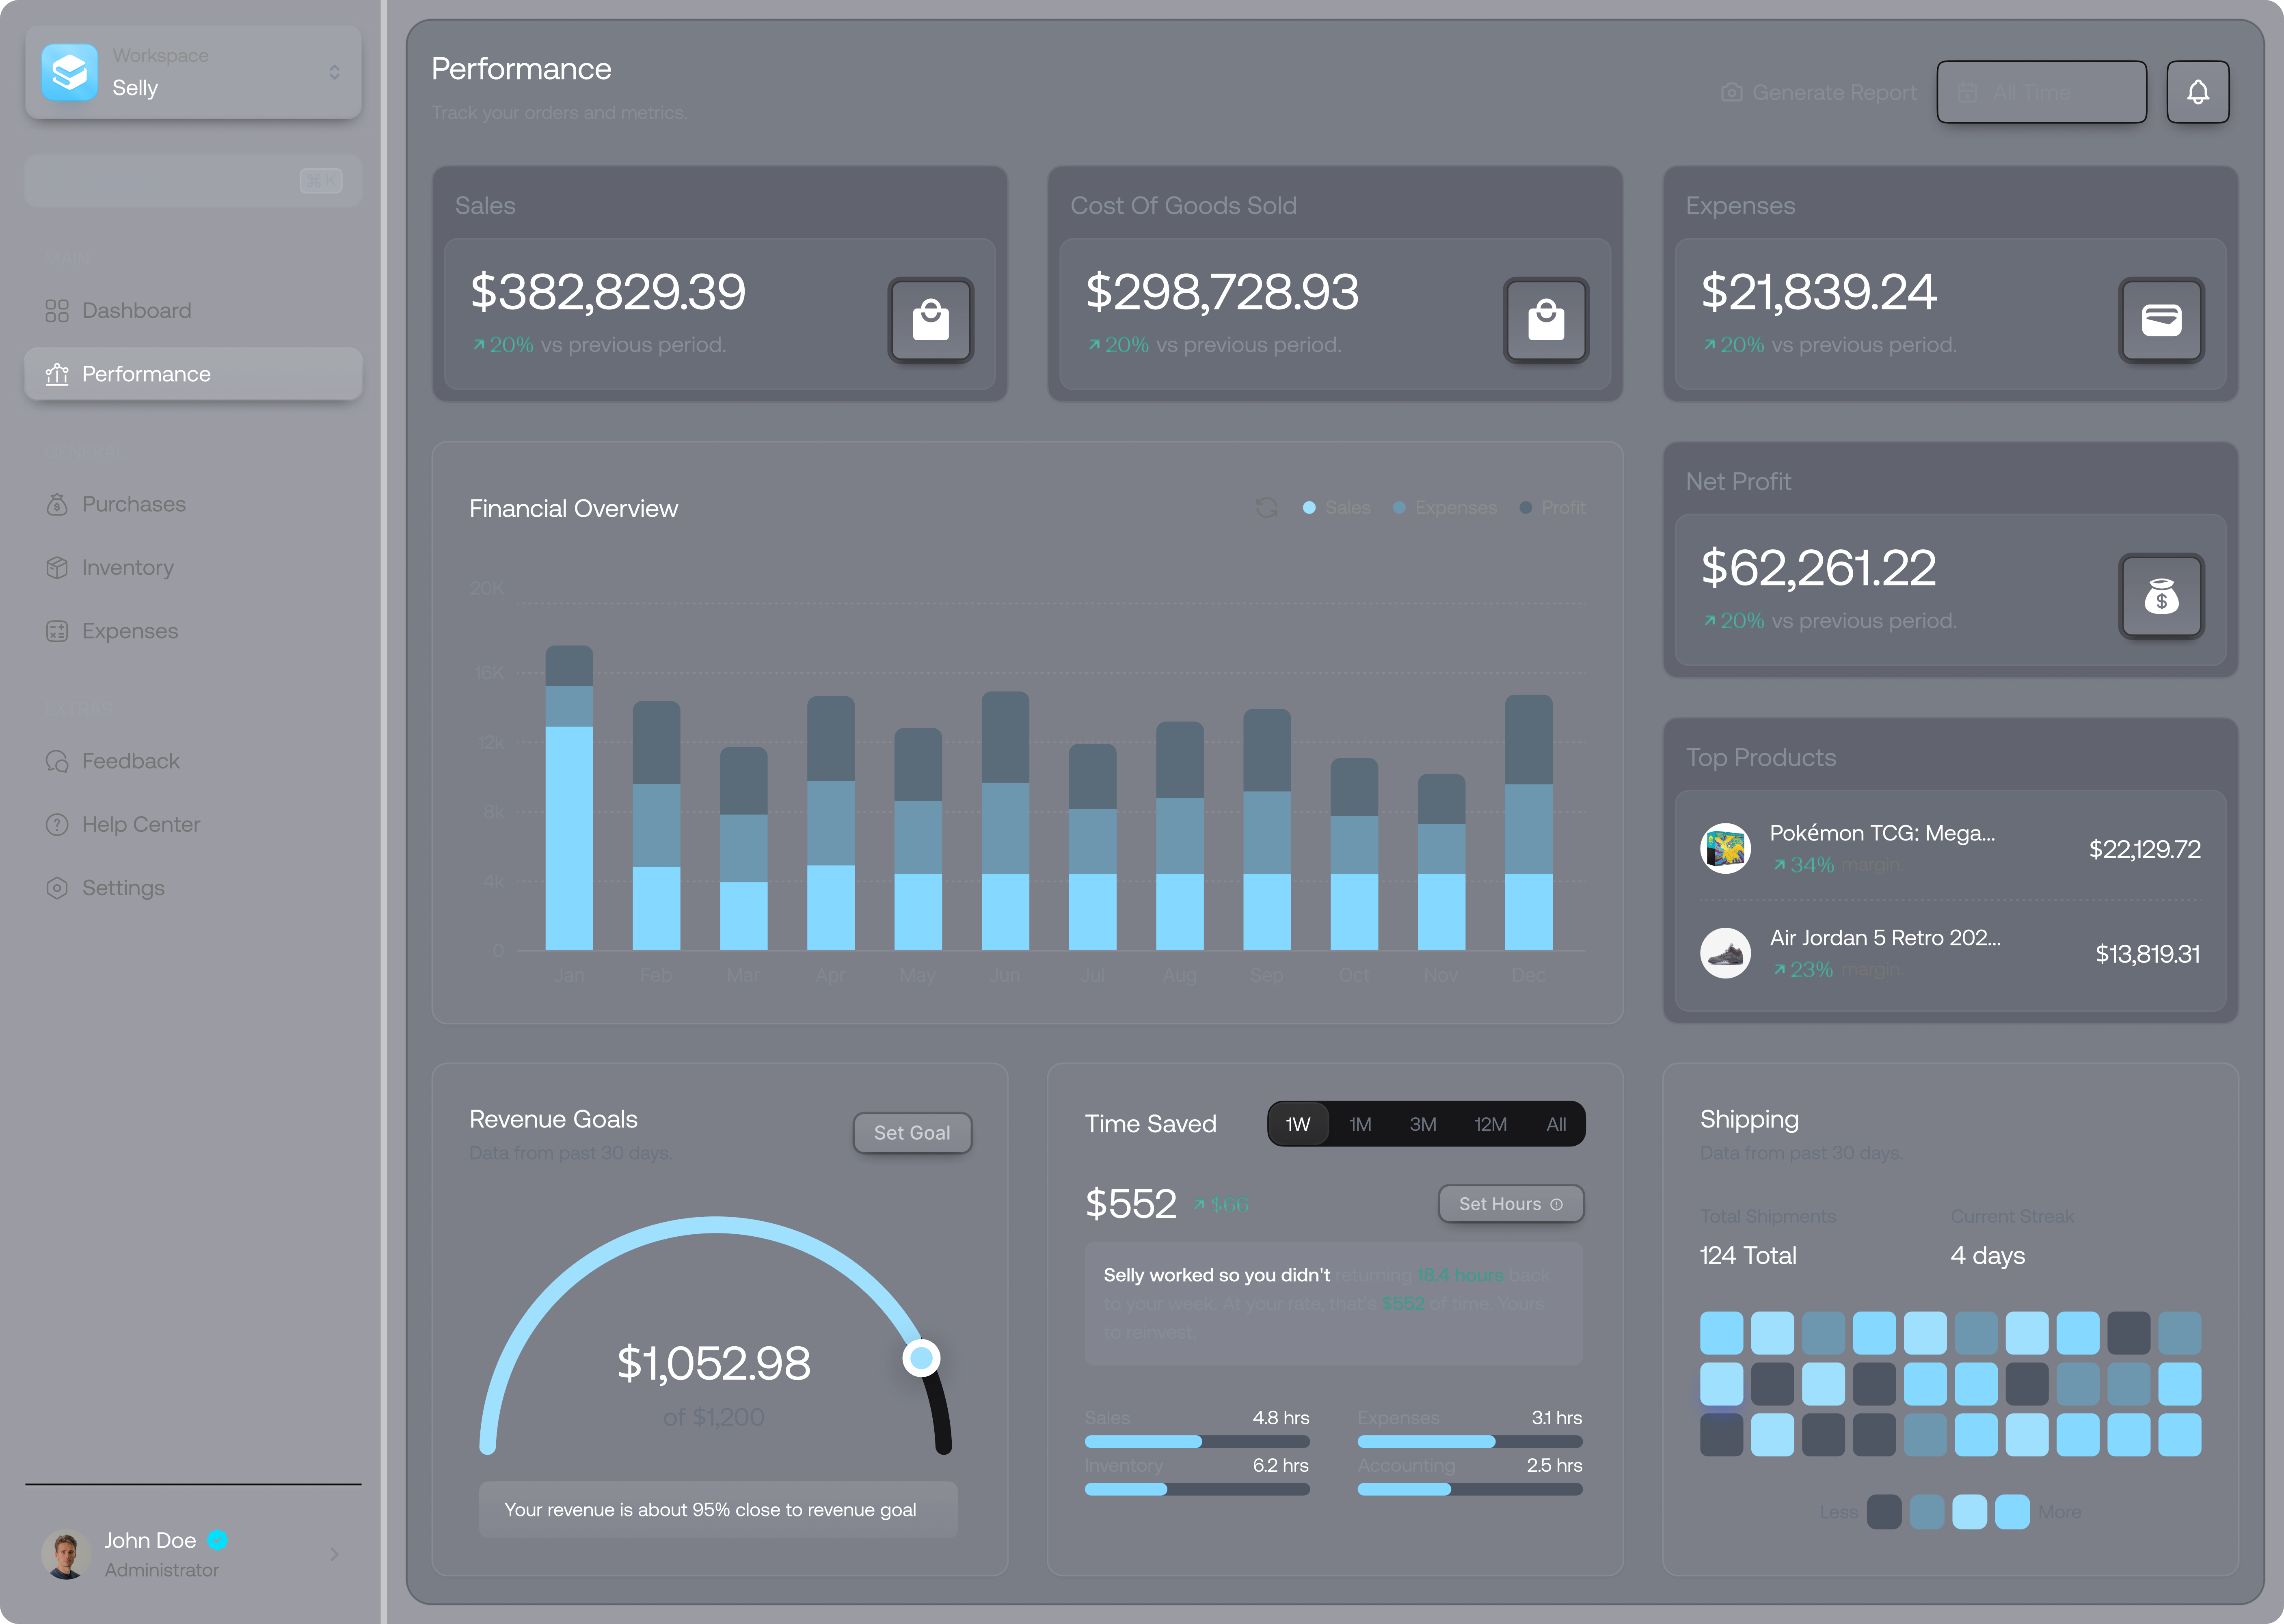Click the Sales 4.8 hrs progress bar
This screenshot has height=1624, width=2284.
tap(1197, 1442)
